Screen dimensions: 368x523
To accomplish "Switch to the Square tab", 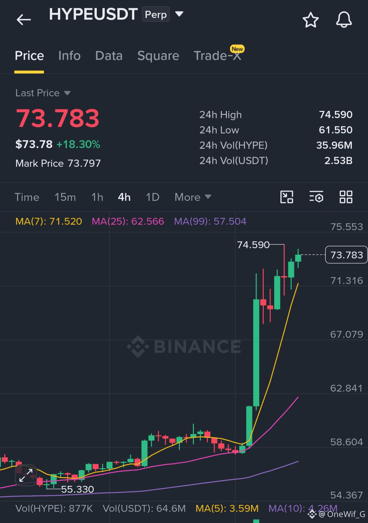I will [158, 56].
